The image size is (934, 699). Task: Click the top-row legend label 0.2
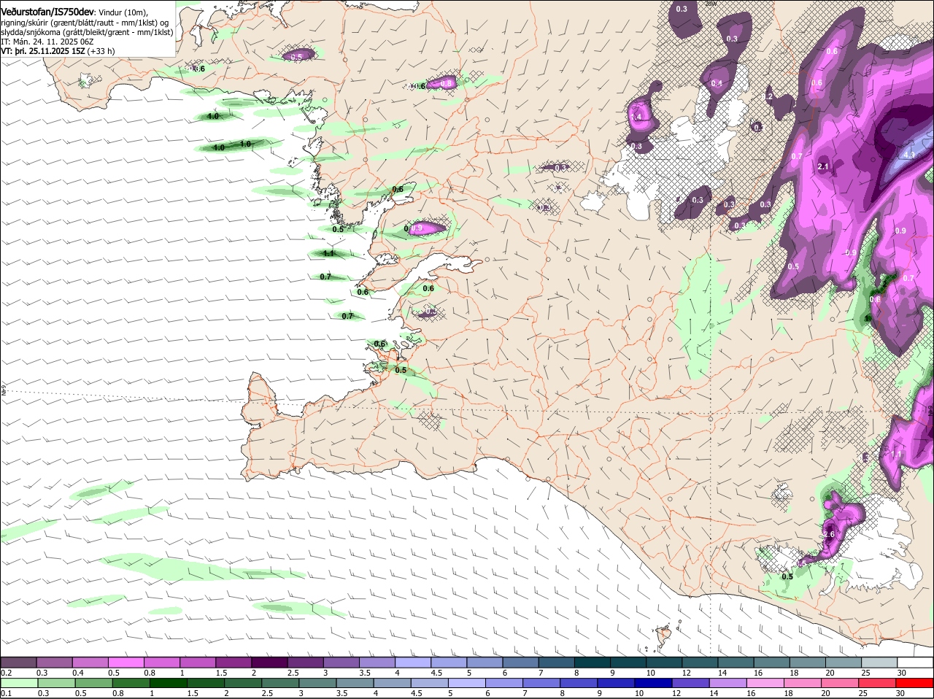coord(6,673)
